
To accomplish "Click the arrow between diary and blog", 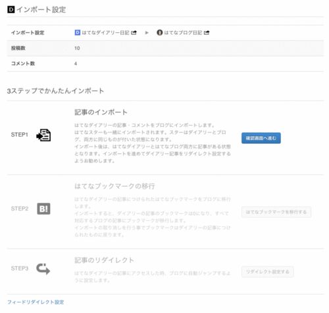I will (x=147, y=33).
